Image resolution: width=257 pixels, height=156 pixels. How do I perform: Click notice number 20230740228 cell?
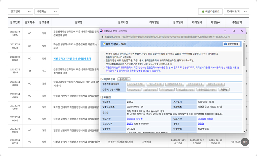coord(15,46)
